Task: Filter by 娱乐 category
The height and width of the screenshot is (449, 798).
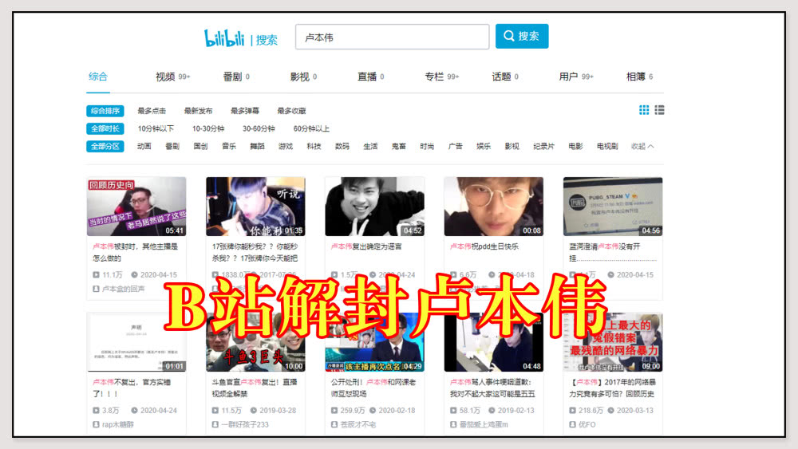Action: (x=484, y=147)
